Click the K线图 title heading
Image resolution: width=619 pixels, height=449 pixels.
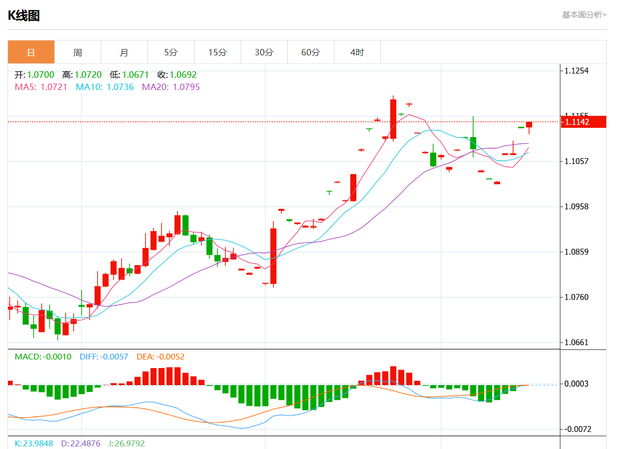tap(24, 15)
